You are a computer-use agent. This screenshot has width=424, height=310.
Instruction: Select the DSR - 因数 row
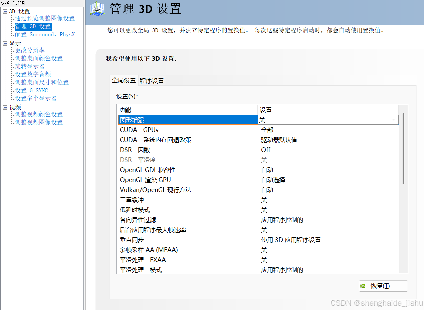click(x=258, y=150)
